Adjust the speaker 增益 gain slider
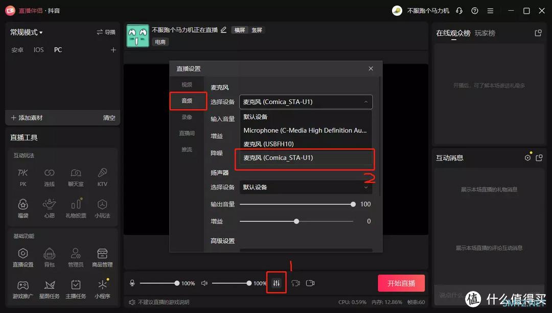This screenshot has height=313, width=552. pos(296,221)
